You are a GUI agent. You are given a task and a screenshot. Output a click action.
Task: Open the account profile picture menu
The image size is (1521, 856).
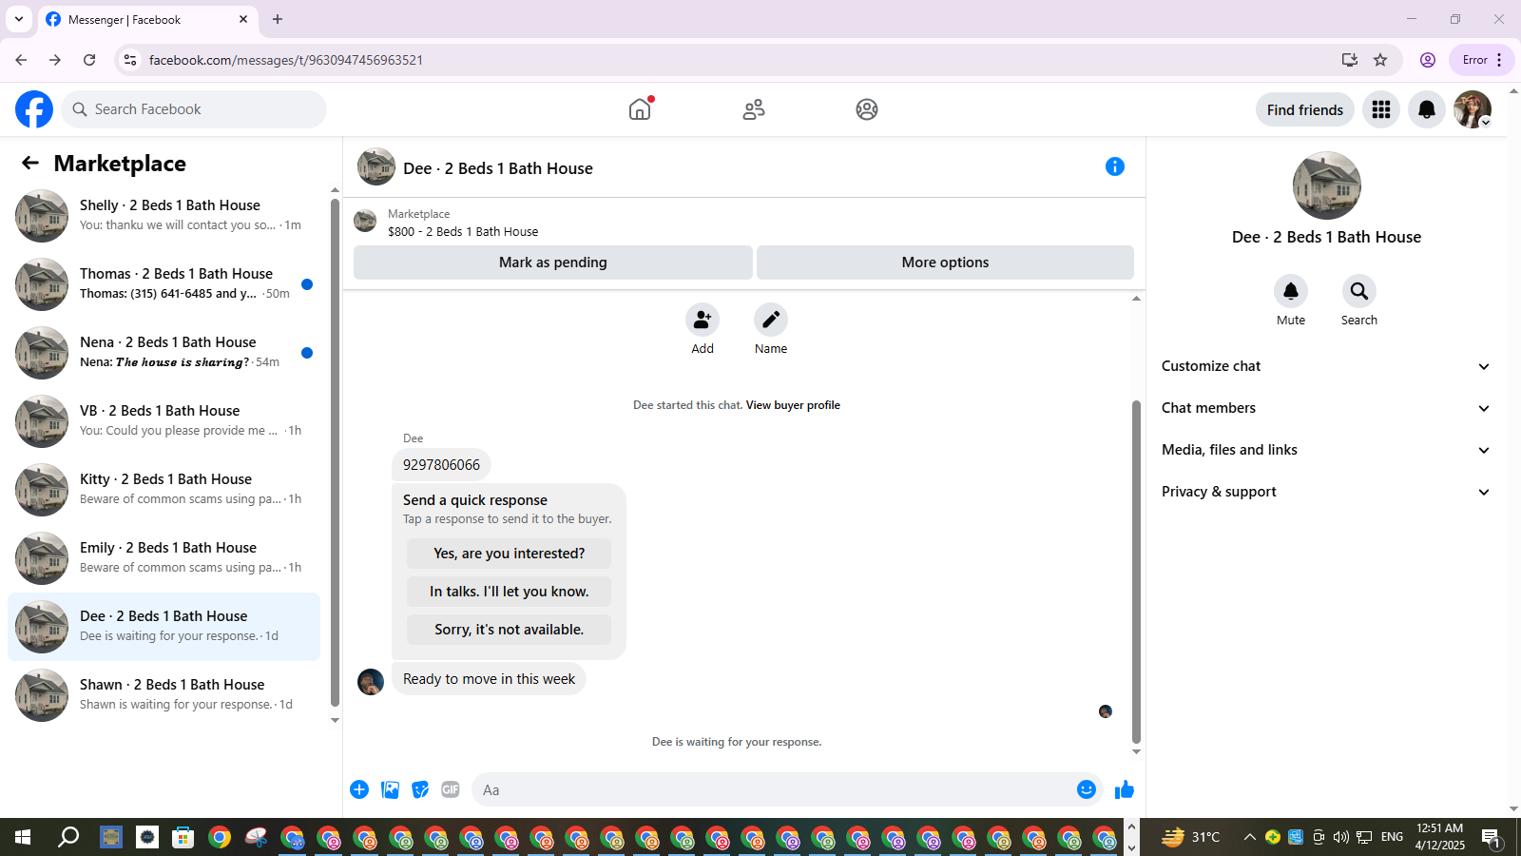point(1473,109)
